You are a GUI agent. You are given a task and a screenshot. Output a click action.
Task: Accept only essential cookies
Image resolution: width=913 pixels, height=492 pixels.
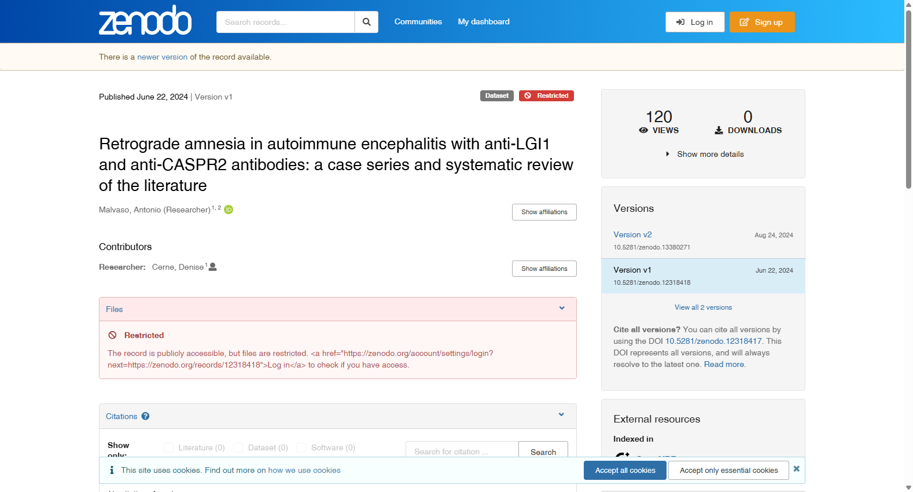tap(728, 470)
